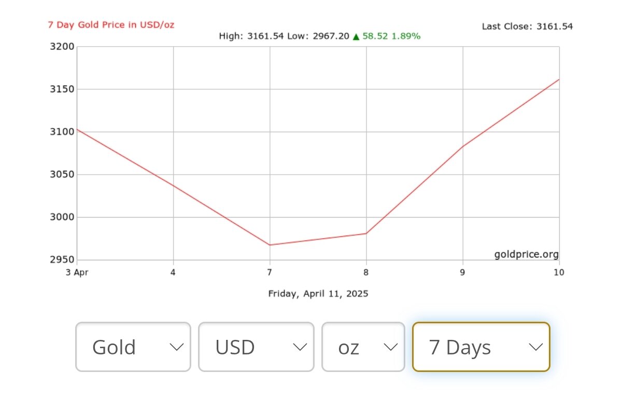
Task: Open the 7 Days time range dropdown
Action: (480, 347)
